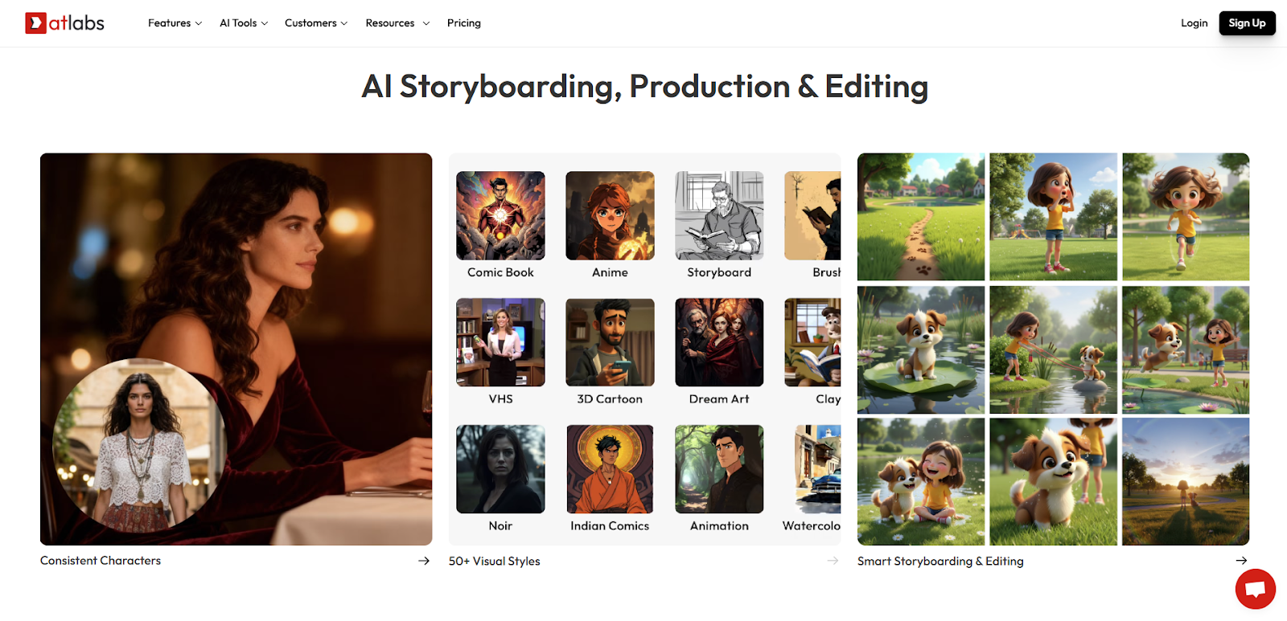Click frame of girl reaching puppy with stick
This screenshot has height=621, width=1287.
(1053, 349)
